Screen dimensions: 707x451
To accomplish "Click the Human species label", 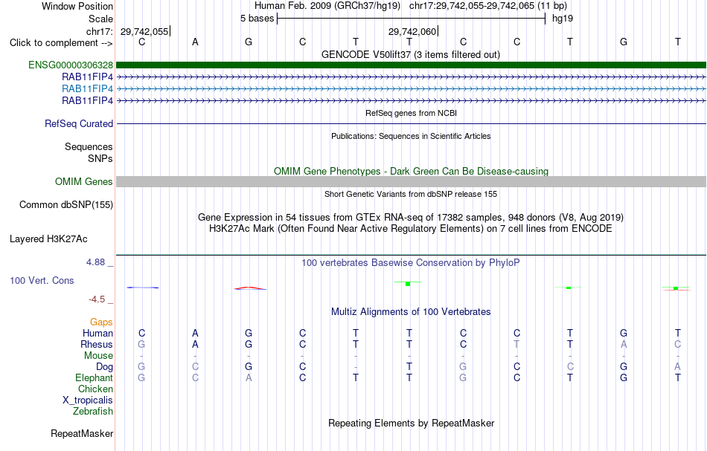I will (x=97, y=333).
